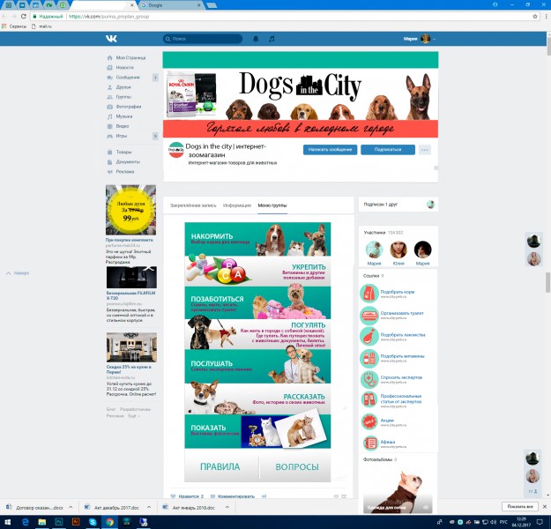
Task: Open the Афиша link
Action: coord(388,442)
